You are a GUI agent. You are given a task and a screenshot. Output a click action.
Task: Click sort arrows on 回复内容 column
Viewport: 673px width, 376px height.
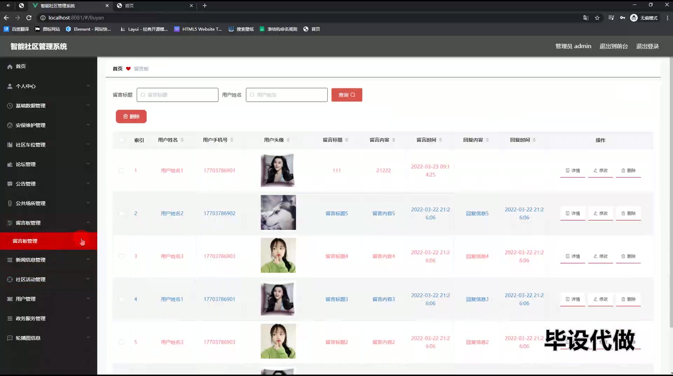tap(487, 140)
